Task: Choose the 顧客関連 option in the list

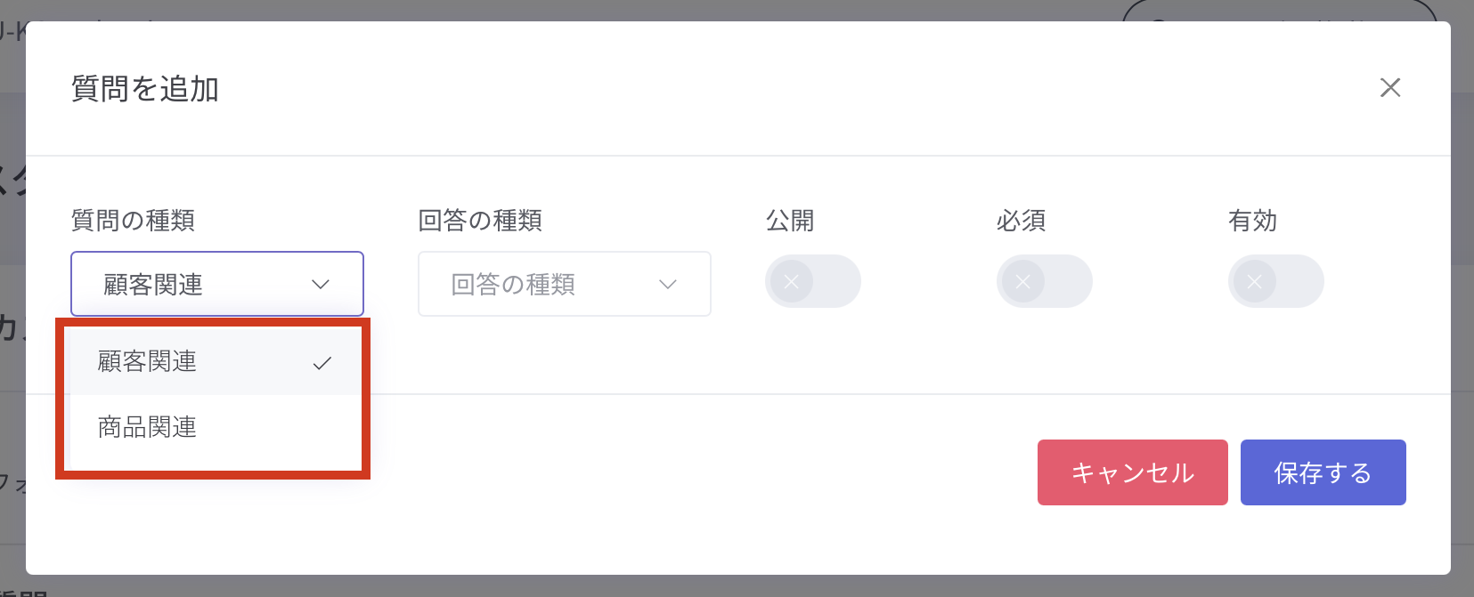Action: [x=148, y=362]
